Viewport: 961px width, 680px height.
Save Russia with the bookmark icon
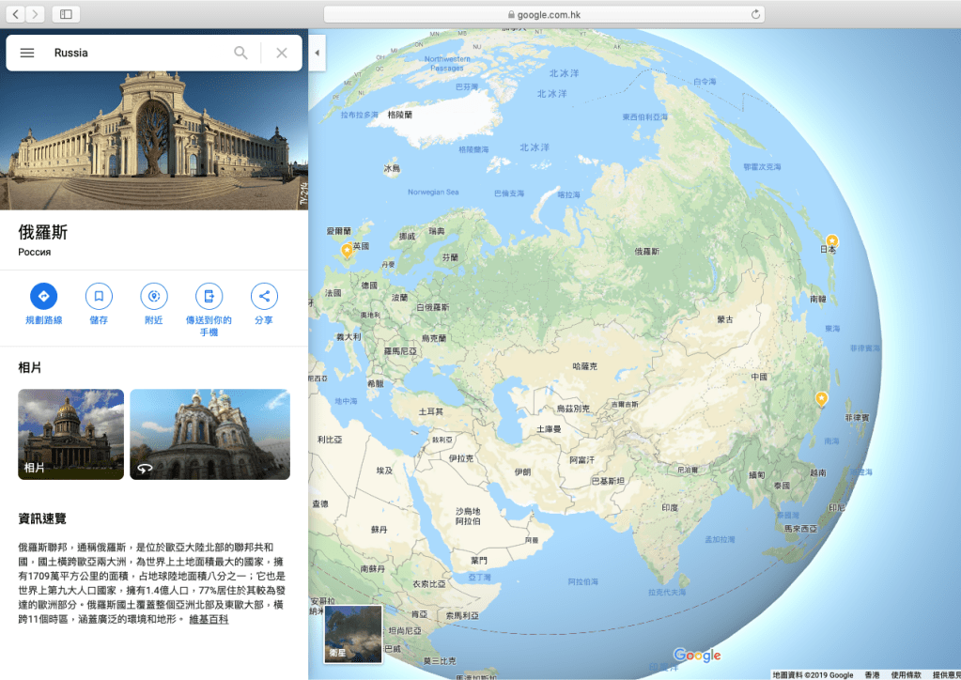click(x=99, y=296)
